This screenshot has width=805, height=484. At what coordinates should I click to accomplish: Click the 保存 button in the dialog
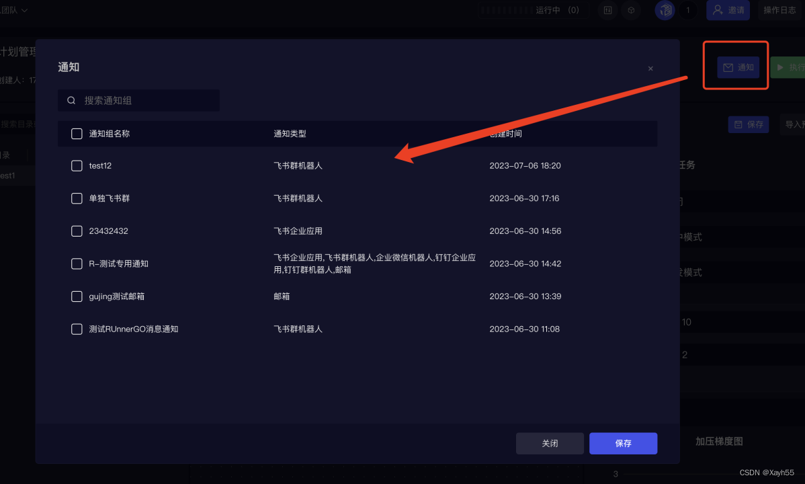(x=624, y=444)
